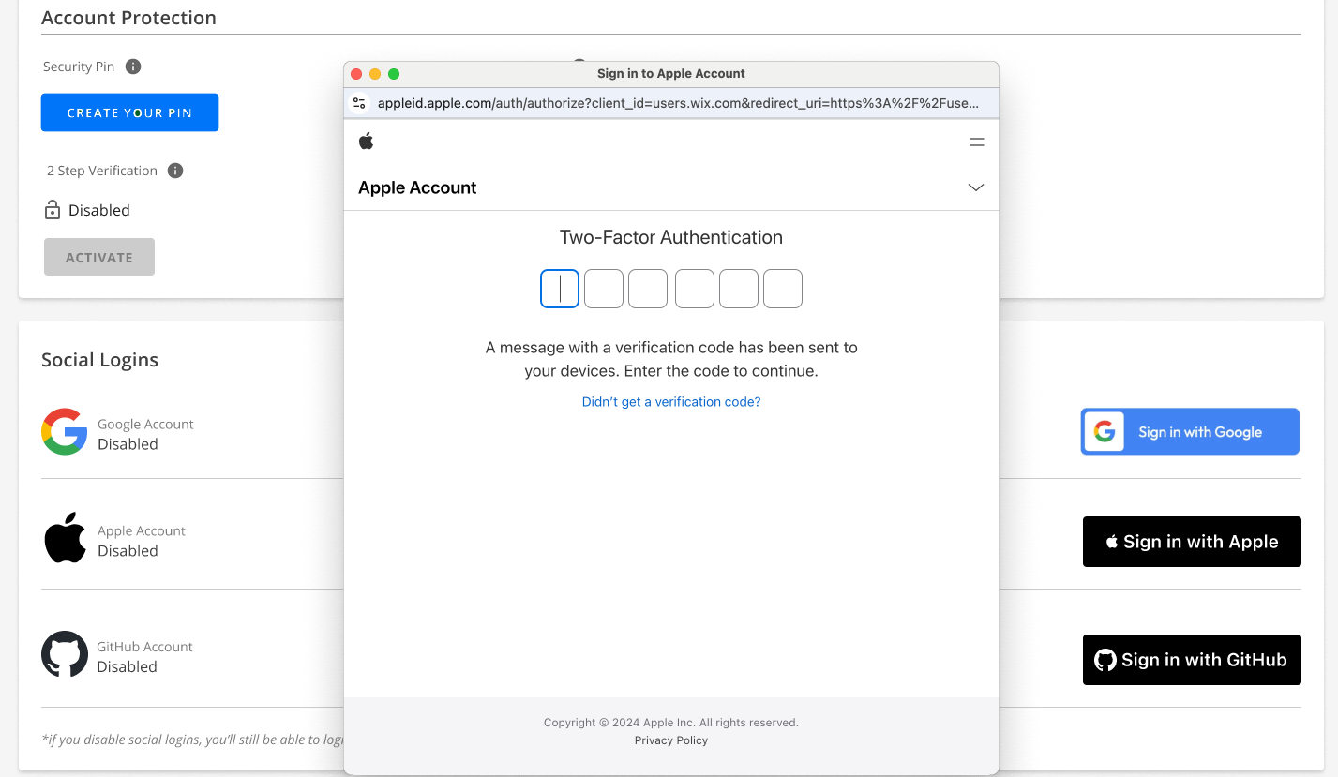Image resolution: width=1338 pixels, height=777 pixels.
Task: Open the Privacy Policy link
Action: (670, 740)
